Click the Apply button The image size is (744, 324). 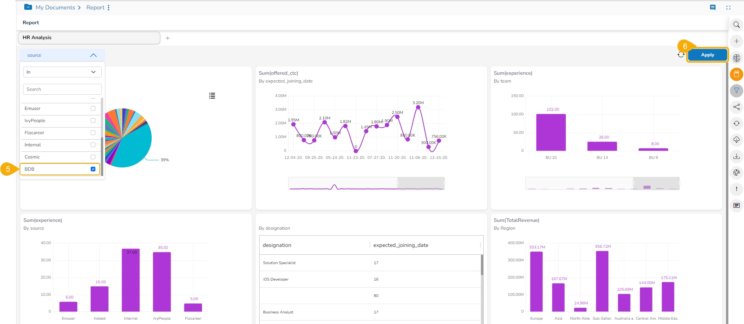point(707,55)
